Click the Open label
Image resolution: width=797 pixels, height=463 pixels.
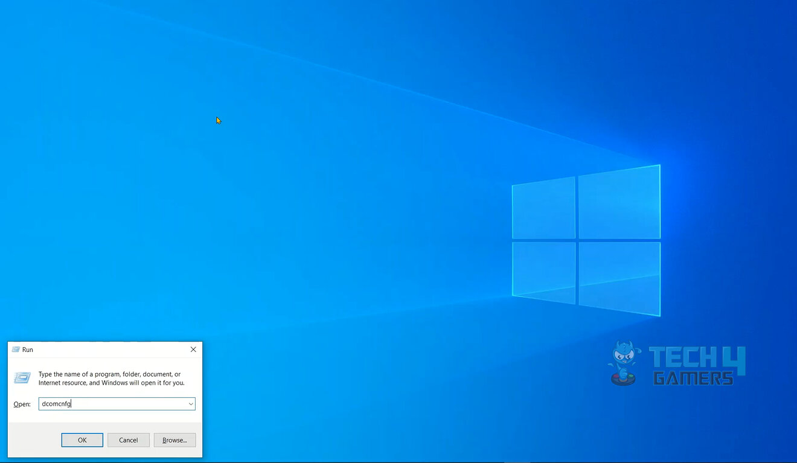click(x=22, y=404)
